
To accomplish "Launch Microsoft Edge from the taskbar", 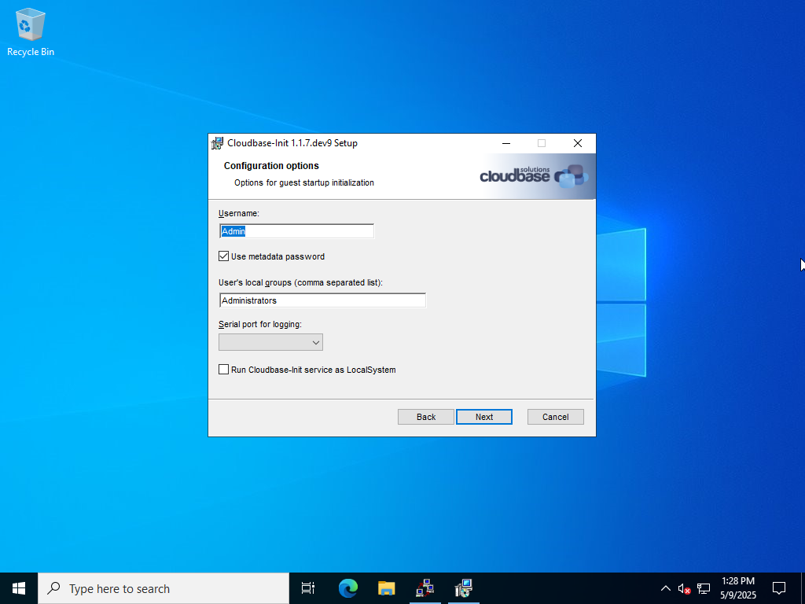I will tap(347, 588).
